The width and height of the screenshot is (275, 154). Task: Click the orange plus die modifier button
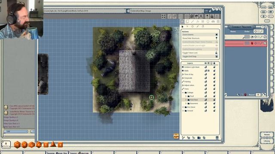click(x=60, y=145)
